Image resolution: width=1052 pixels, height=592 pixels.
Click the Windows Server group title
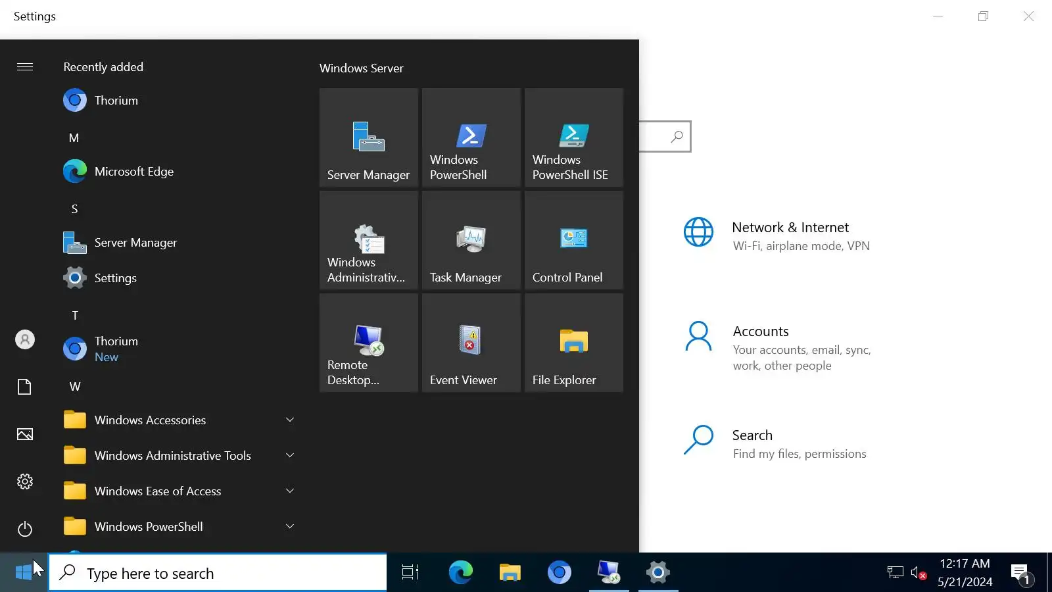pyautogui.click(x=362, y=68)
